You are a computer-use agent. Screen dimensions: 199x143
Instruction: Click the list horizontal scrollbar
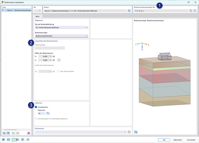[x=10, y=130]
